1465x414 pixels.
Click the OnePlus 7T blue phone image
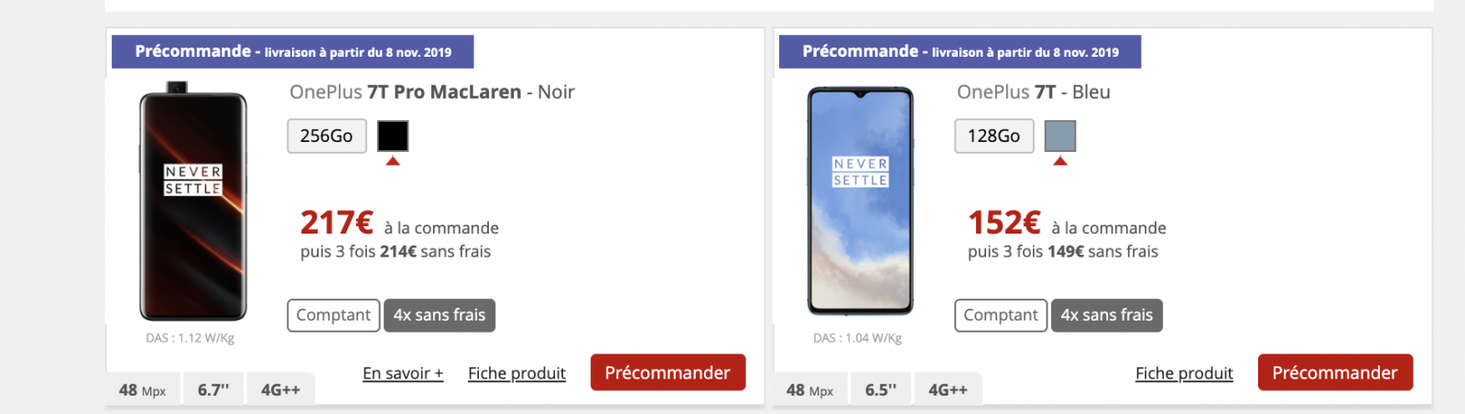861,202
